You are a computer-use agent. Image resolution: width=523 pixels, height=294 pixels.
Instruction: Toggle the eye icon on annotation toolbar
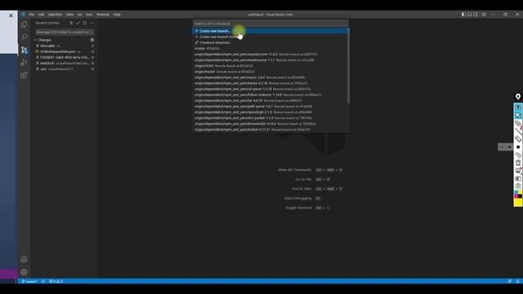pos(517,107)
